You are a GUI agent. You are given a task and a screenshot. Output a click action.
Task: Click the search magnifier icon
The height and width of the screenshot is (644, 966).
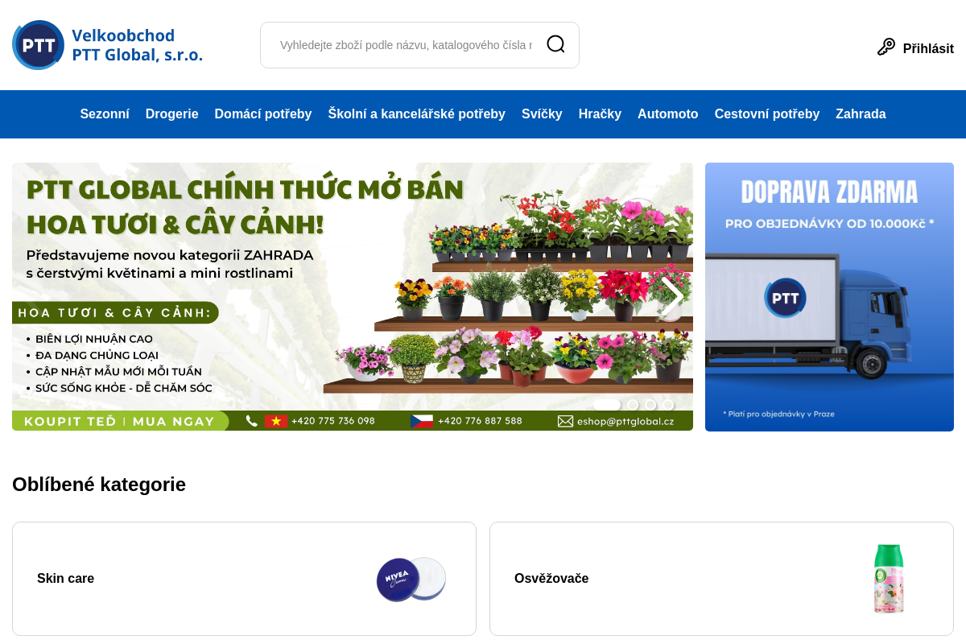point(555,44)
